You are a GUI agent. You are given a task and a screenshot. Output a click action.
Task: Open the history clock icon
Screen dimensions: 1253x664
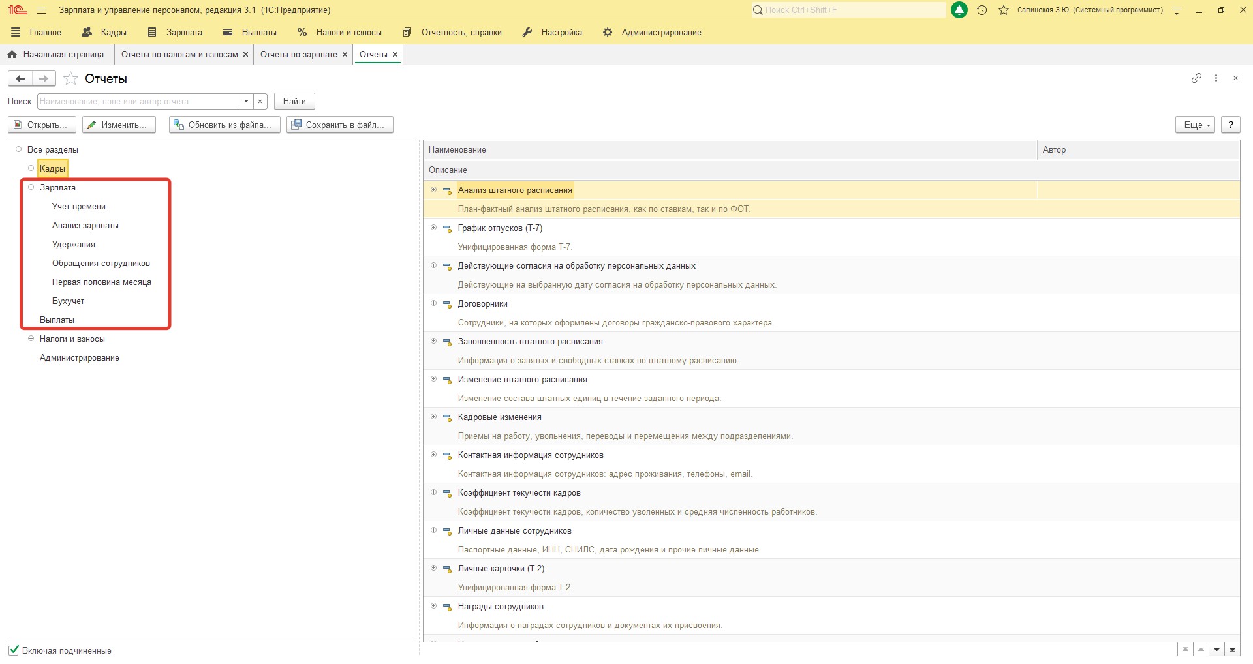(x=982, y=10)
